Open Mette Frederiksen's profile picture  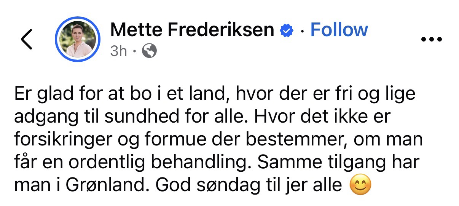(78, 39)
